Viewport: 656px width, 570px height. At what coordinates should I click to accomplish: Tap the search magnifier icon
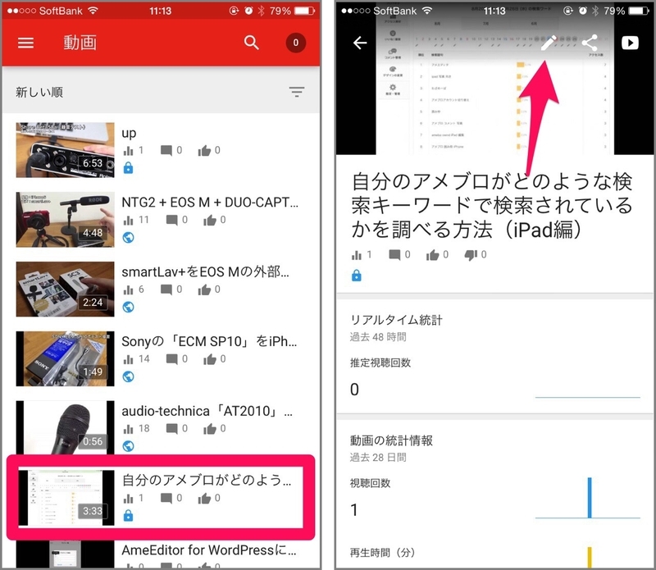[x=252, y=43]
